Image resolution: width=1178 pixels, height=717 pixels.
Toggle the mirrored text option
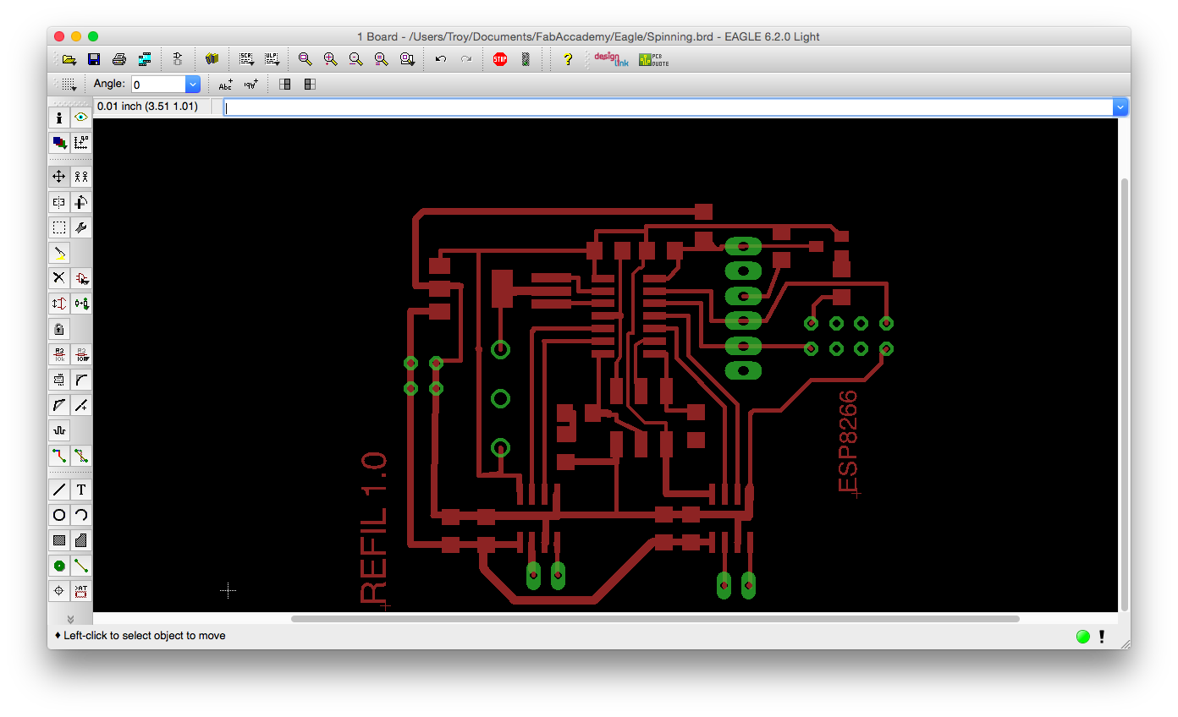251,84
